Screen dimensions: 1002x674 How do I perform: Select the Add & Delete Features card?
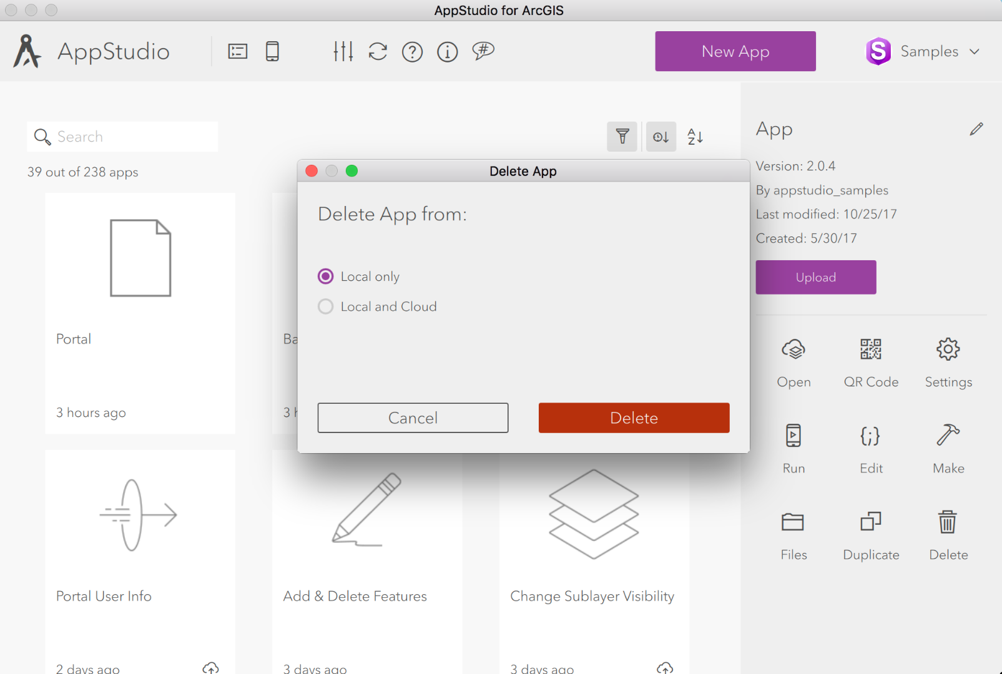367,564
